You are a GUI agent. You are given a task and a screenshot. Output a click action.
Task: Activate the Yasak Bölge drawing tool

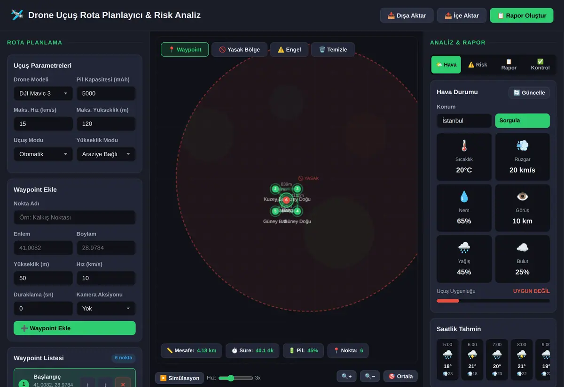pyautogui.click(x=239, y=50)
